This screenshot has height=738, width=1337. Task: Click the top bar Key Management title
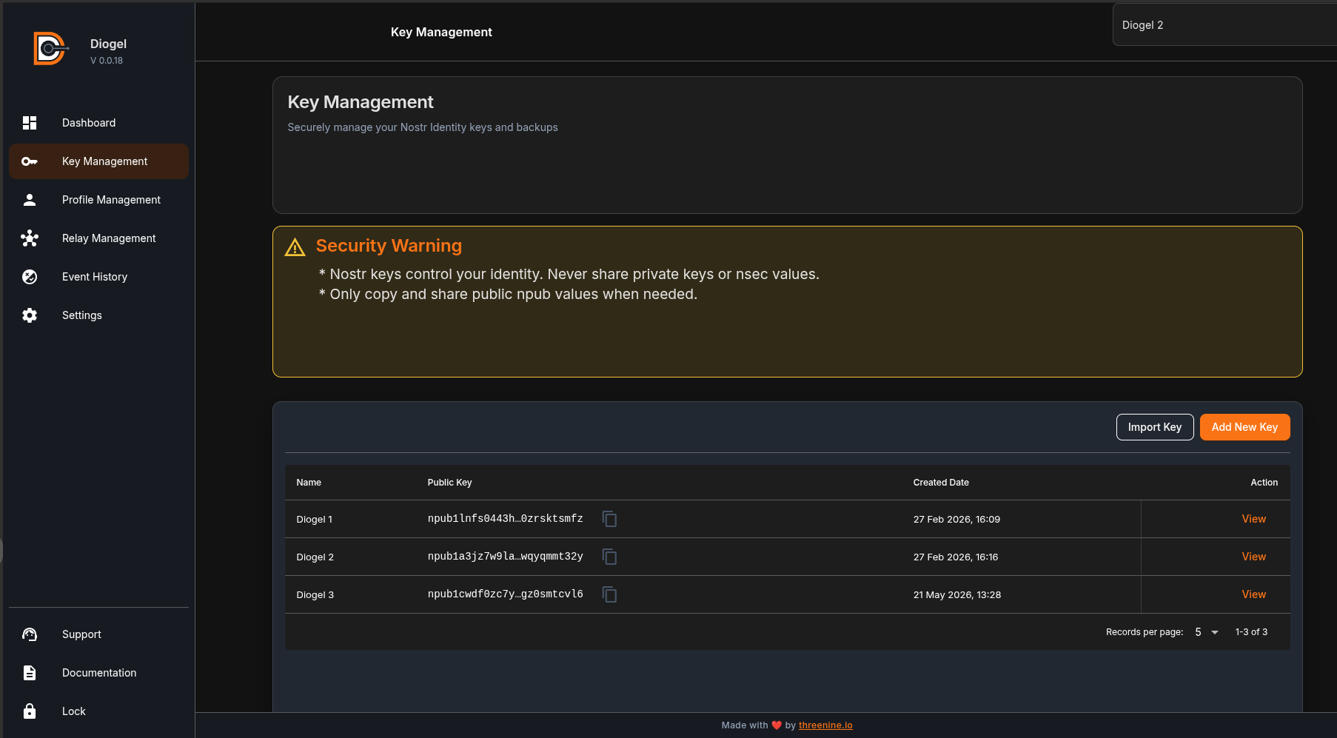tap(441, 32)
